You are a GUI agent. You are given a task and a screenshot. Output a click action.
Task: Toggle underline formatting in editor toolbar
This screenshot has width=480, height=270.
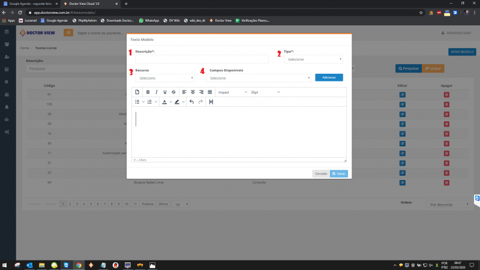tap(165, 92)
